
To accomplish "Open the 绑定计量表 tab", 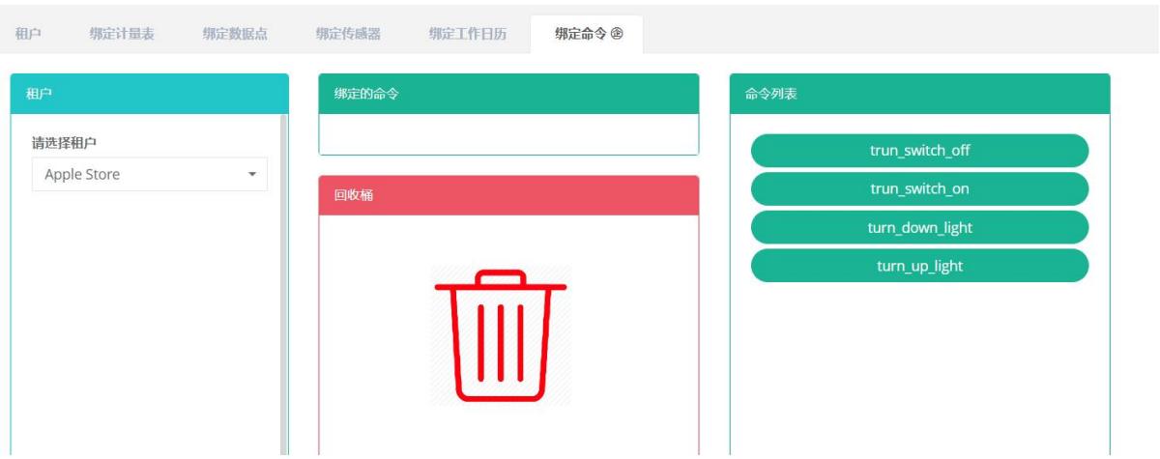I will coord(121,34).
